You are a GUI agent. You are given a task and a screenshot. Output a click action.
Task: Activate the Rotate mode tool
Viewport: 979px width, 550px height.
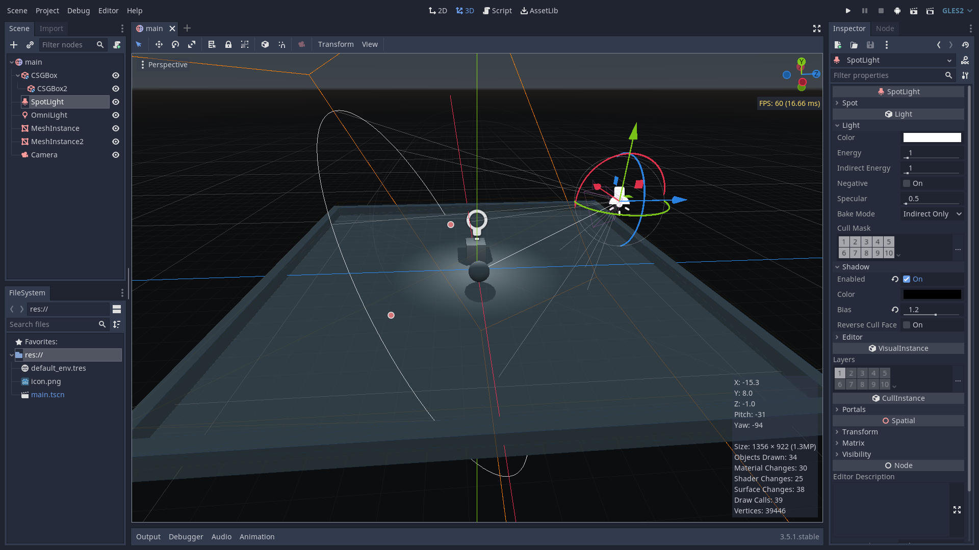(x=175, y=44)
